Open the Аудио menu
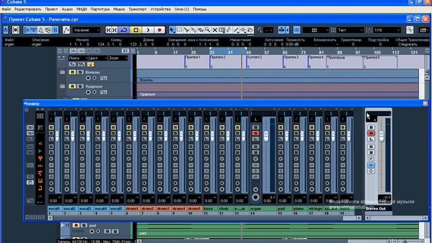 (x=67, y=9)
